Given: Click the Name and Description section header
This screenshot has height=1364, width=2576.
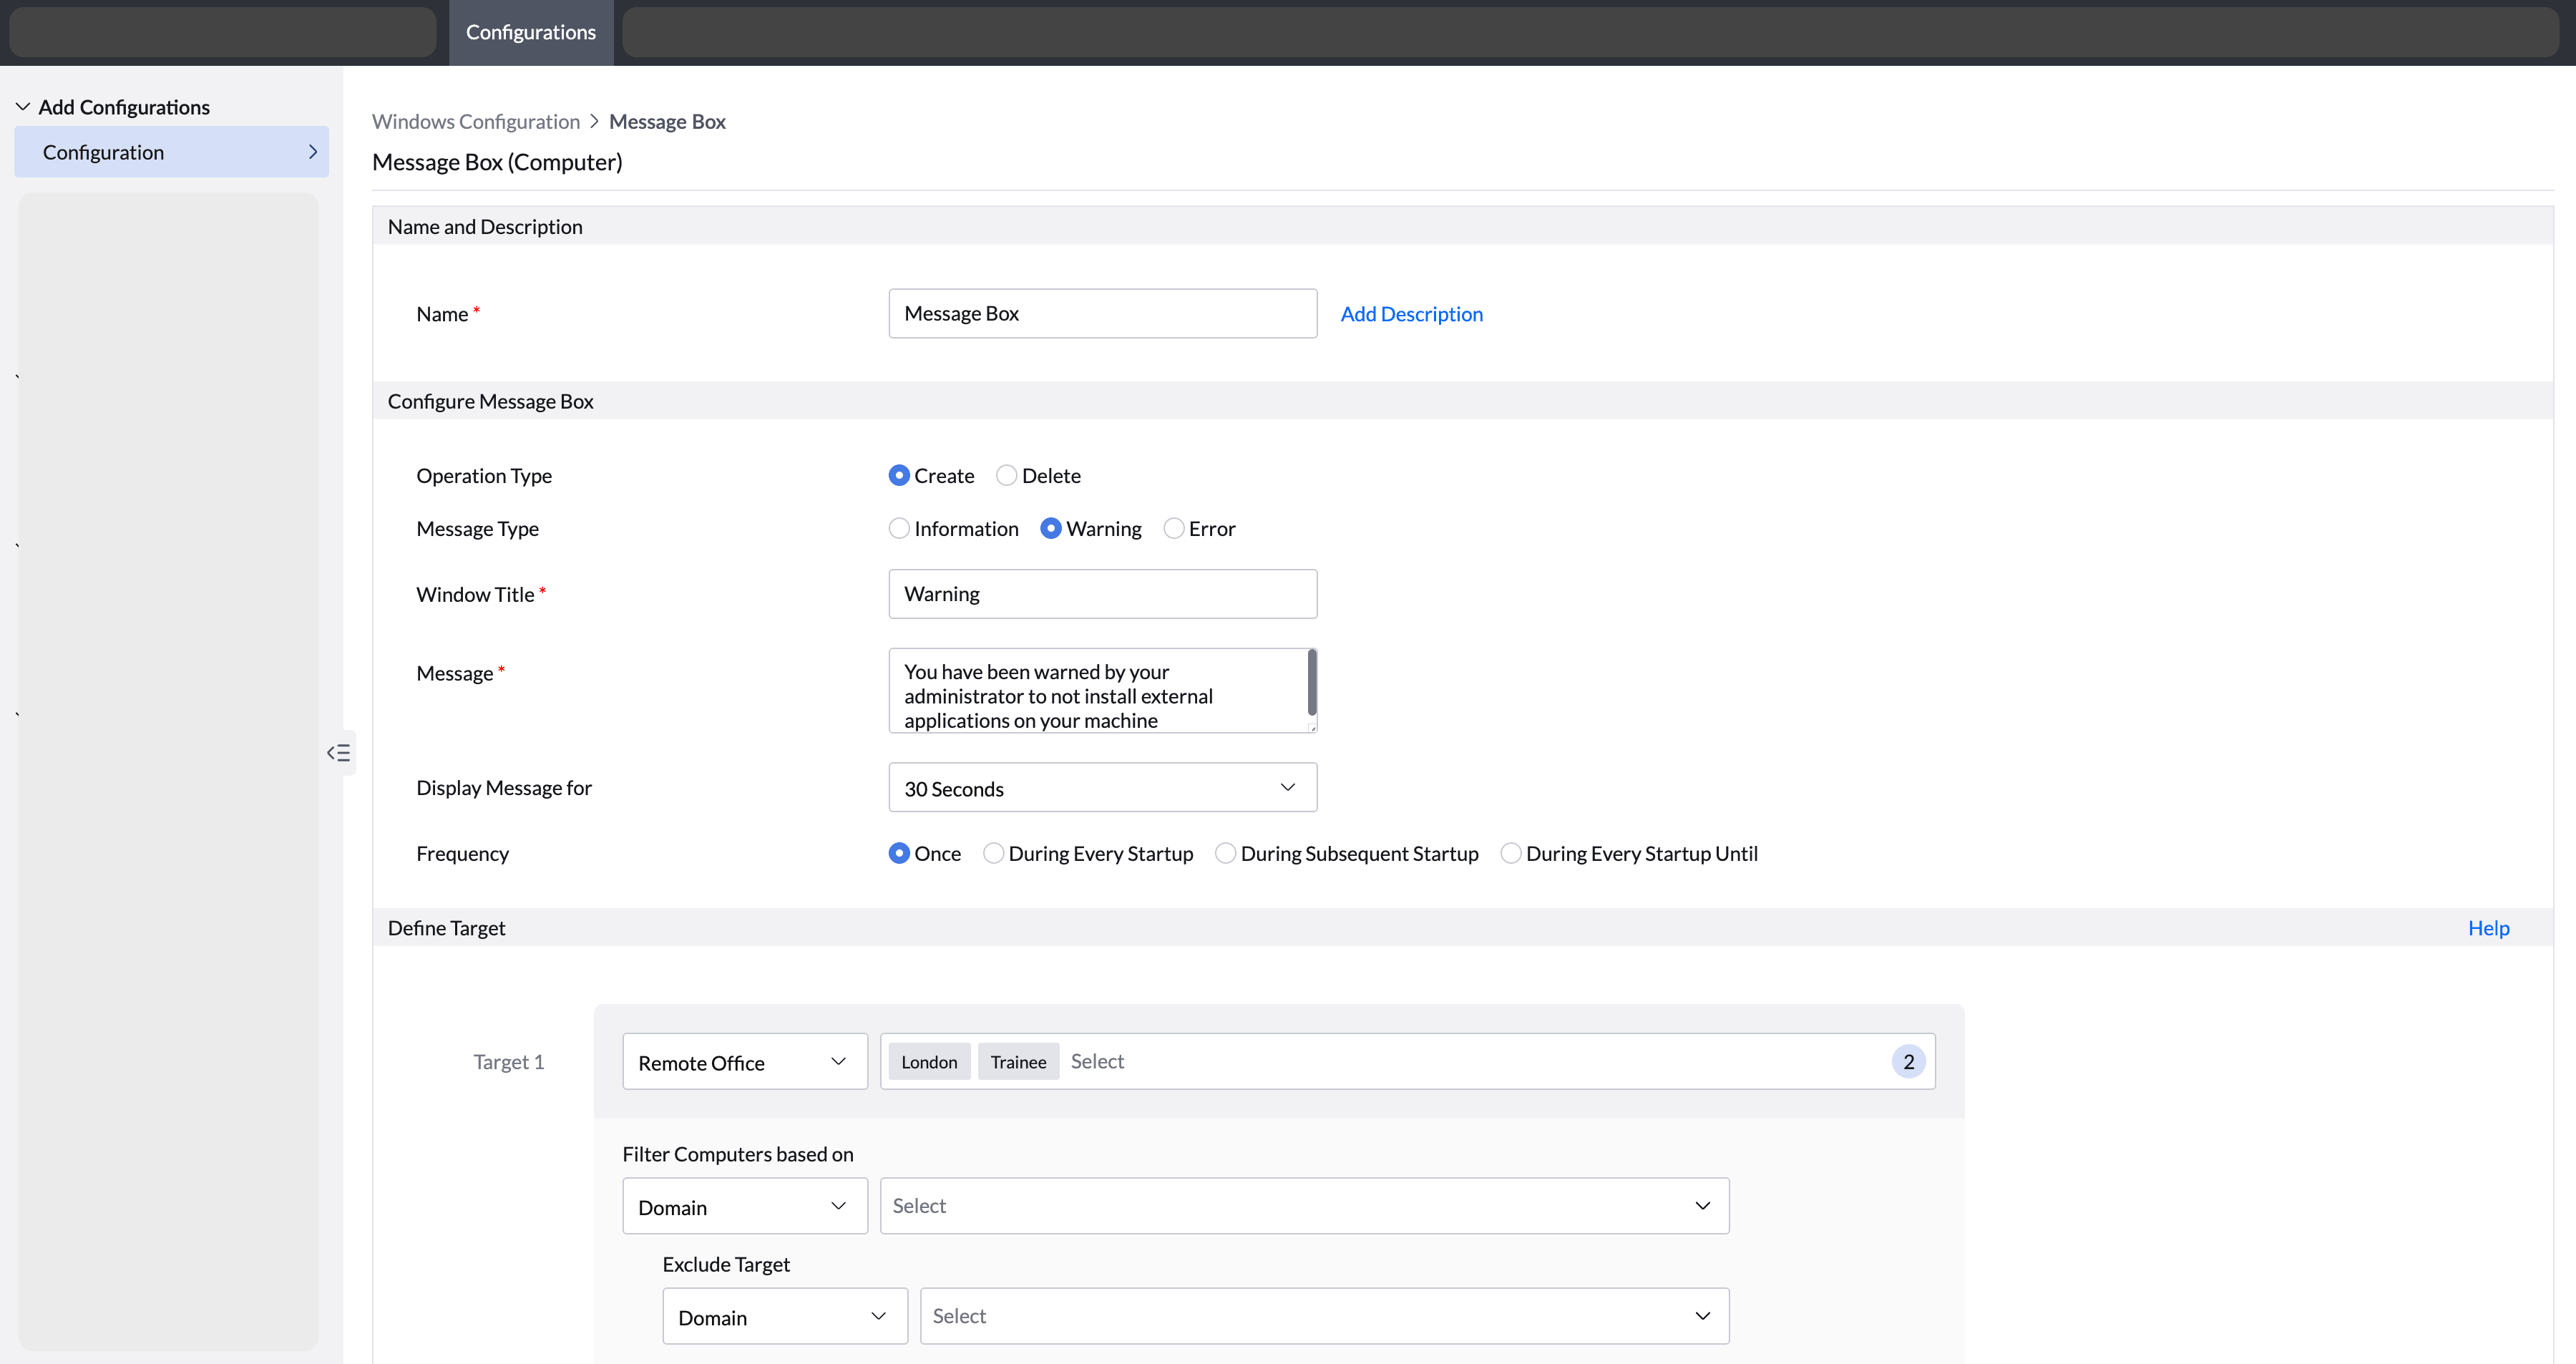Looking at the screenshot, I should click(x=485, y=227).
